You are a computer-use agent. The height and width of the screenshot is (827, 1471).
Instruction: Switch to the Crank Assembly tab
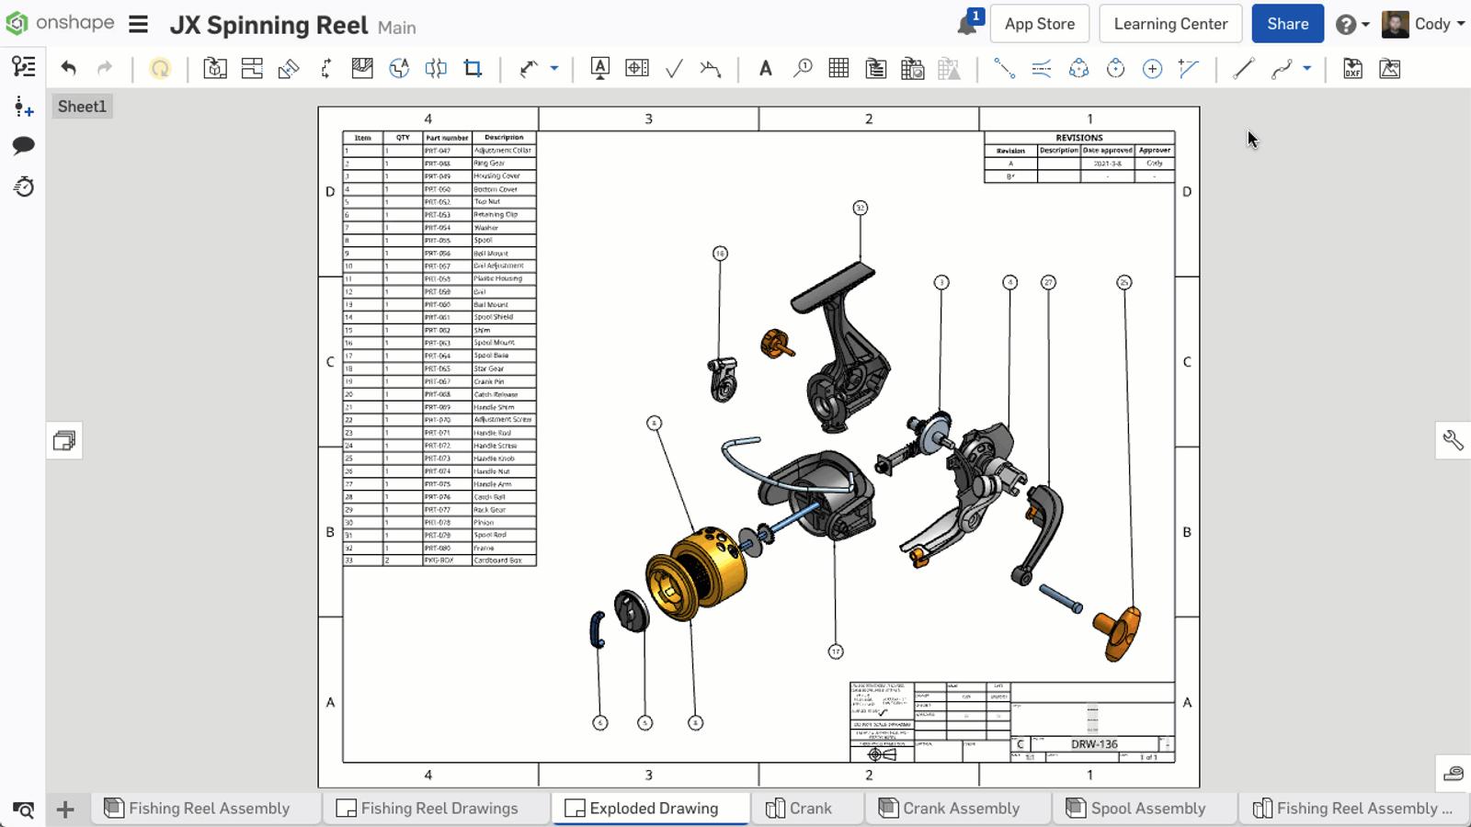(x=960, y=809)
